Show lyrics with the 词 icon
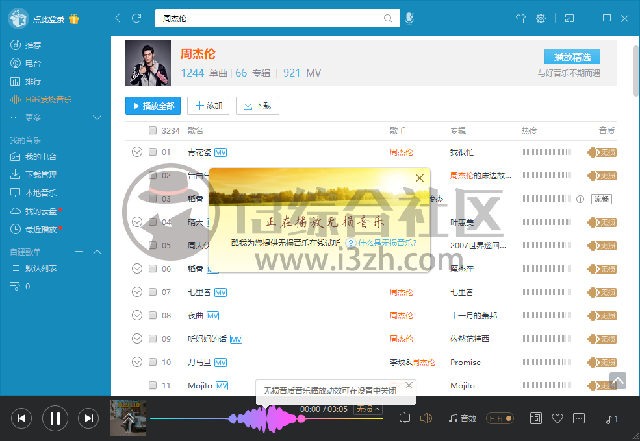 535,418
